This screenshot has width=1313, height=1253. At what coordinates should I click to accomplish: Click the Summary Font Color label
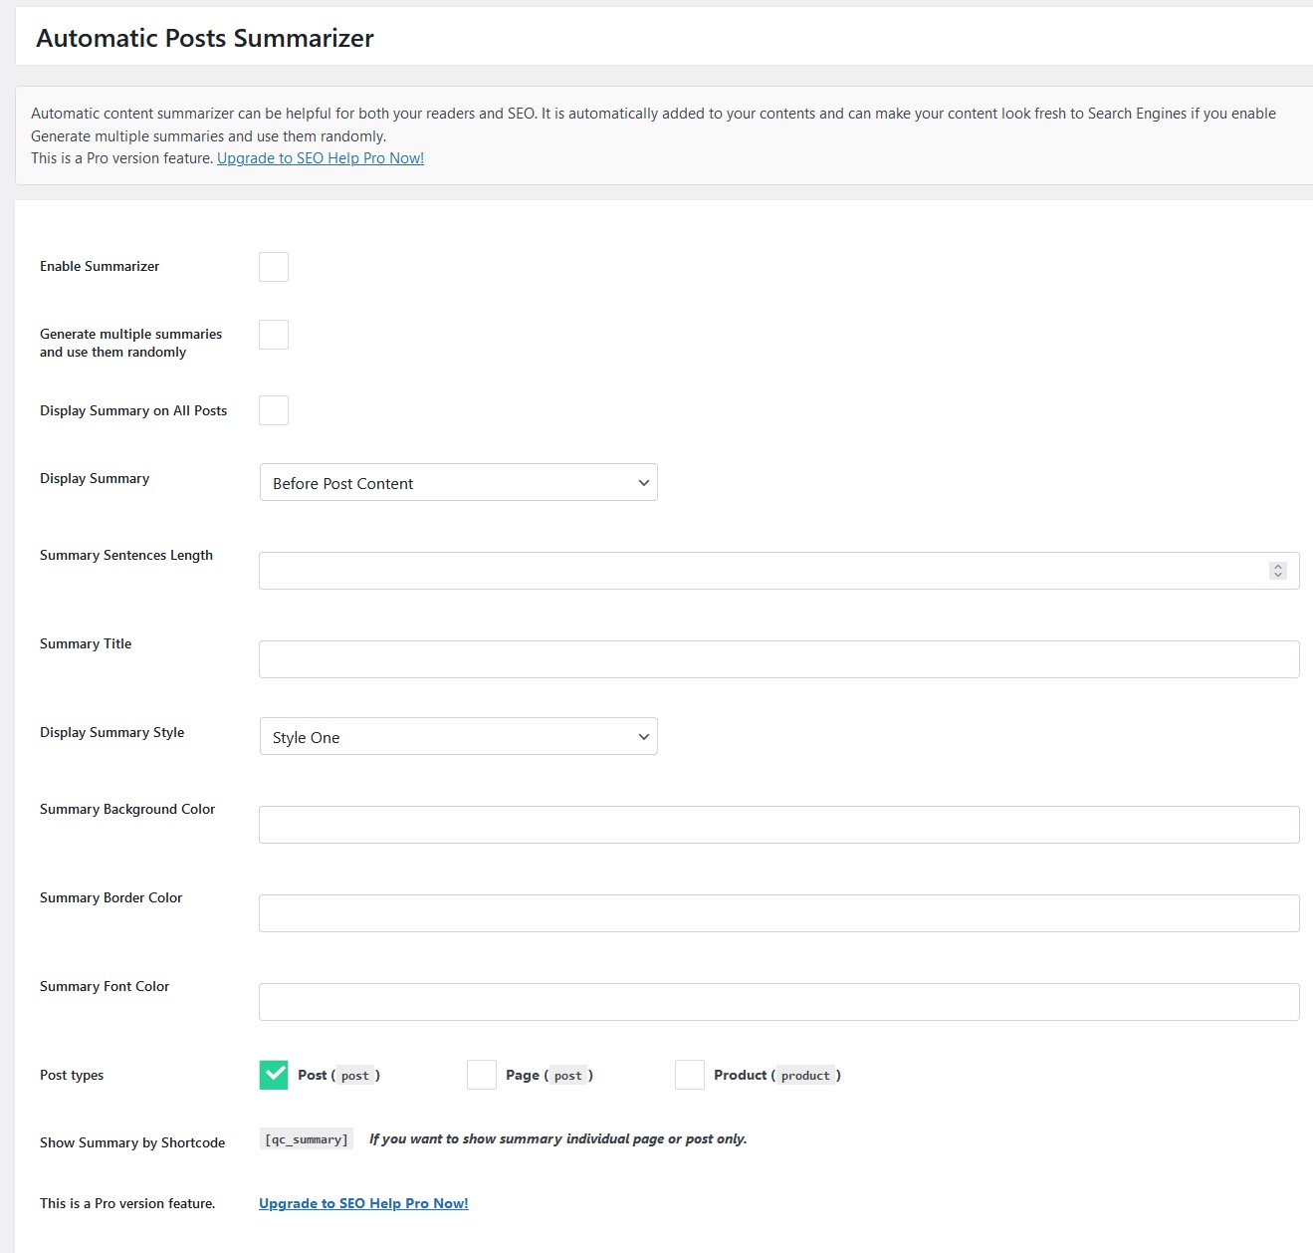[x=105, y=986]
